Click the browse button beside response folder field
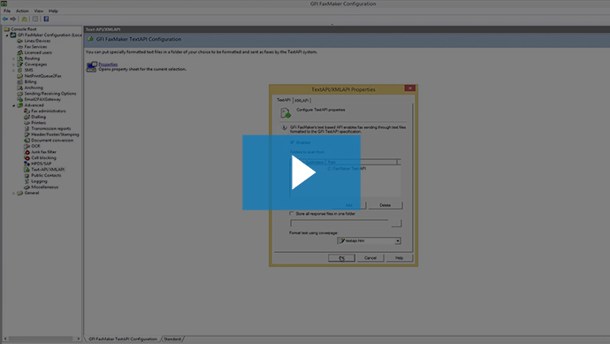Screen dimensions: 610x344 [396, 223]
